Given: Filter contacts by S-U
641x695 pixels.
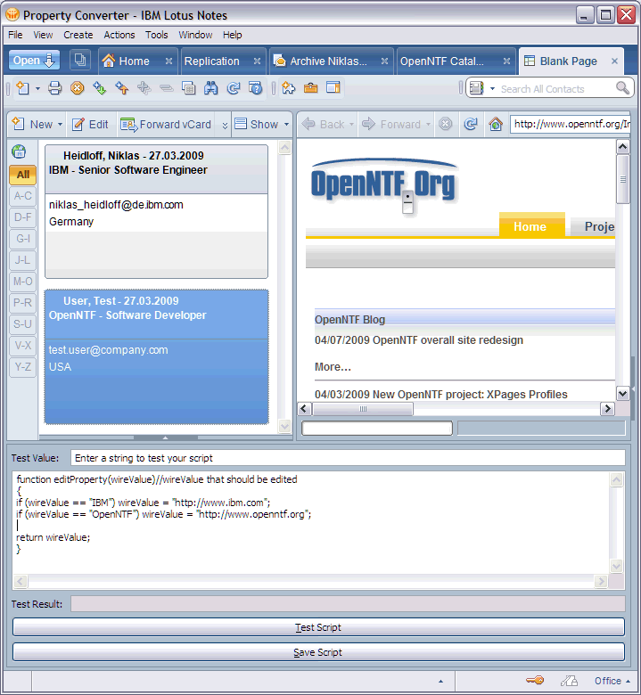Looking at the screenshot, I should (x=23, y=324).
